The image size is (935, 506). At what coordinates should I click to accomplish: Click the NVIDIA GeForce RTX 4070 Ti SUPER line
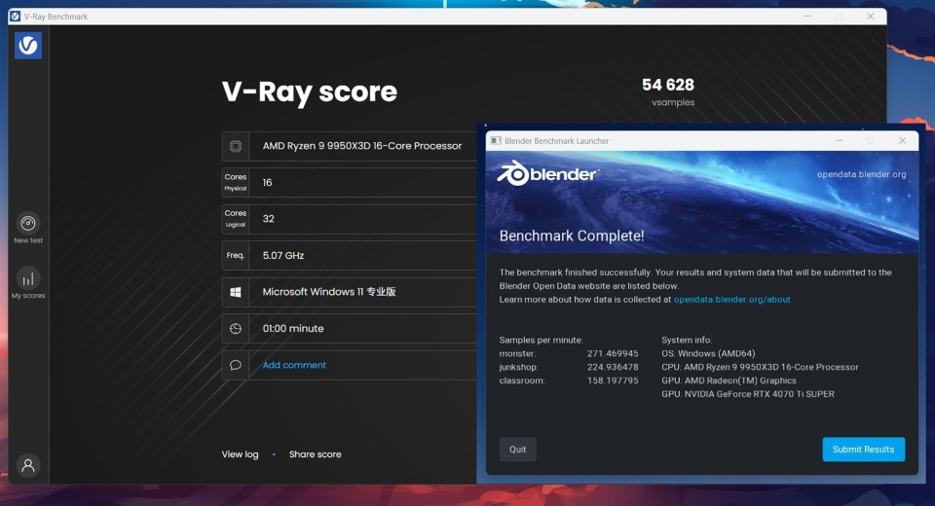tap(748, 394)
